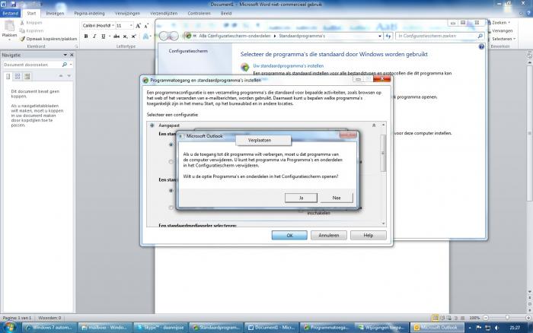Toggle Bold formatting in Word ribbon

[x=86, y=36]
